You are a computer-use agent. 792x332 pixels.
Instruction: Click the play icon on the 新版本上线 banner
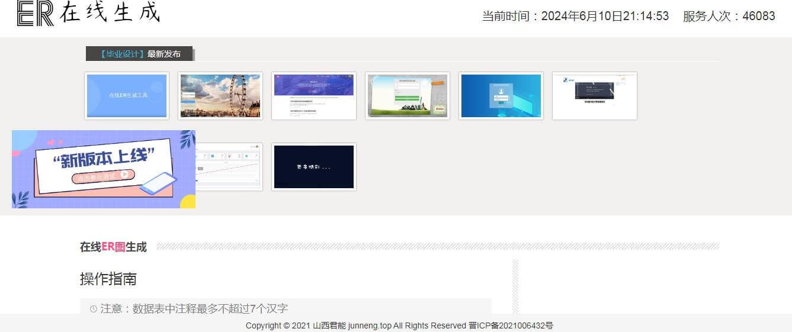click(124, 175)
